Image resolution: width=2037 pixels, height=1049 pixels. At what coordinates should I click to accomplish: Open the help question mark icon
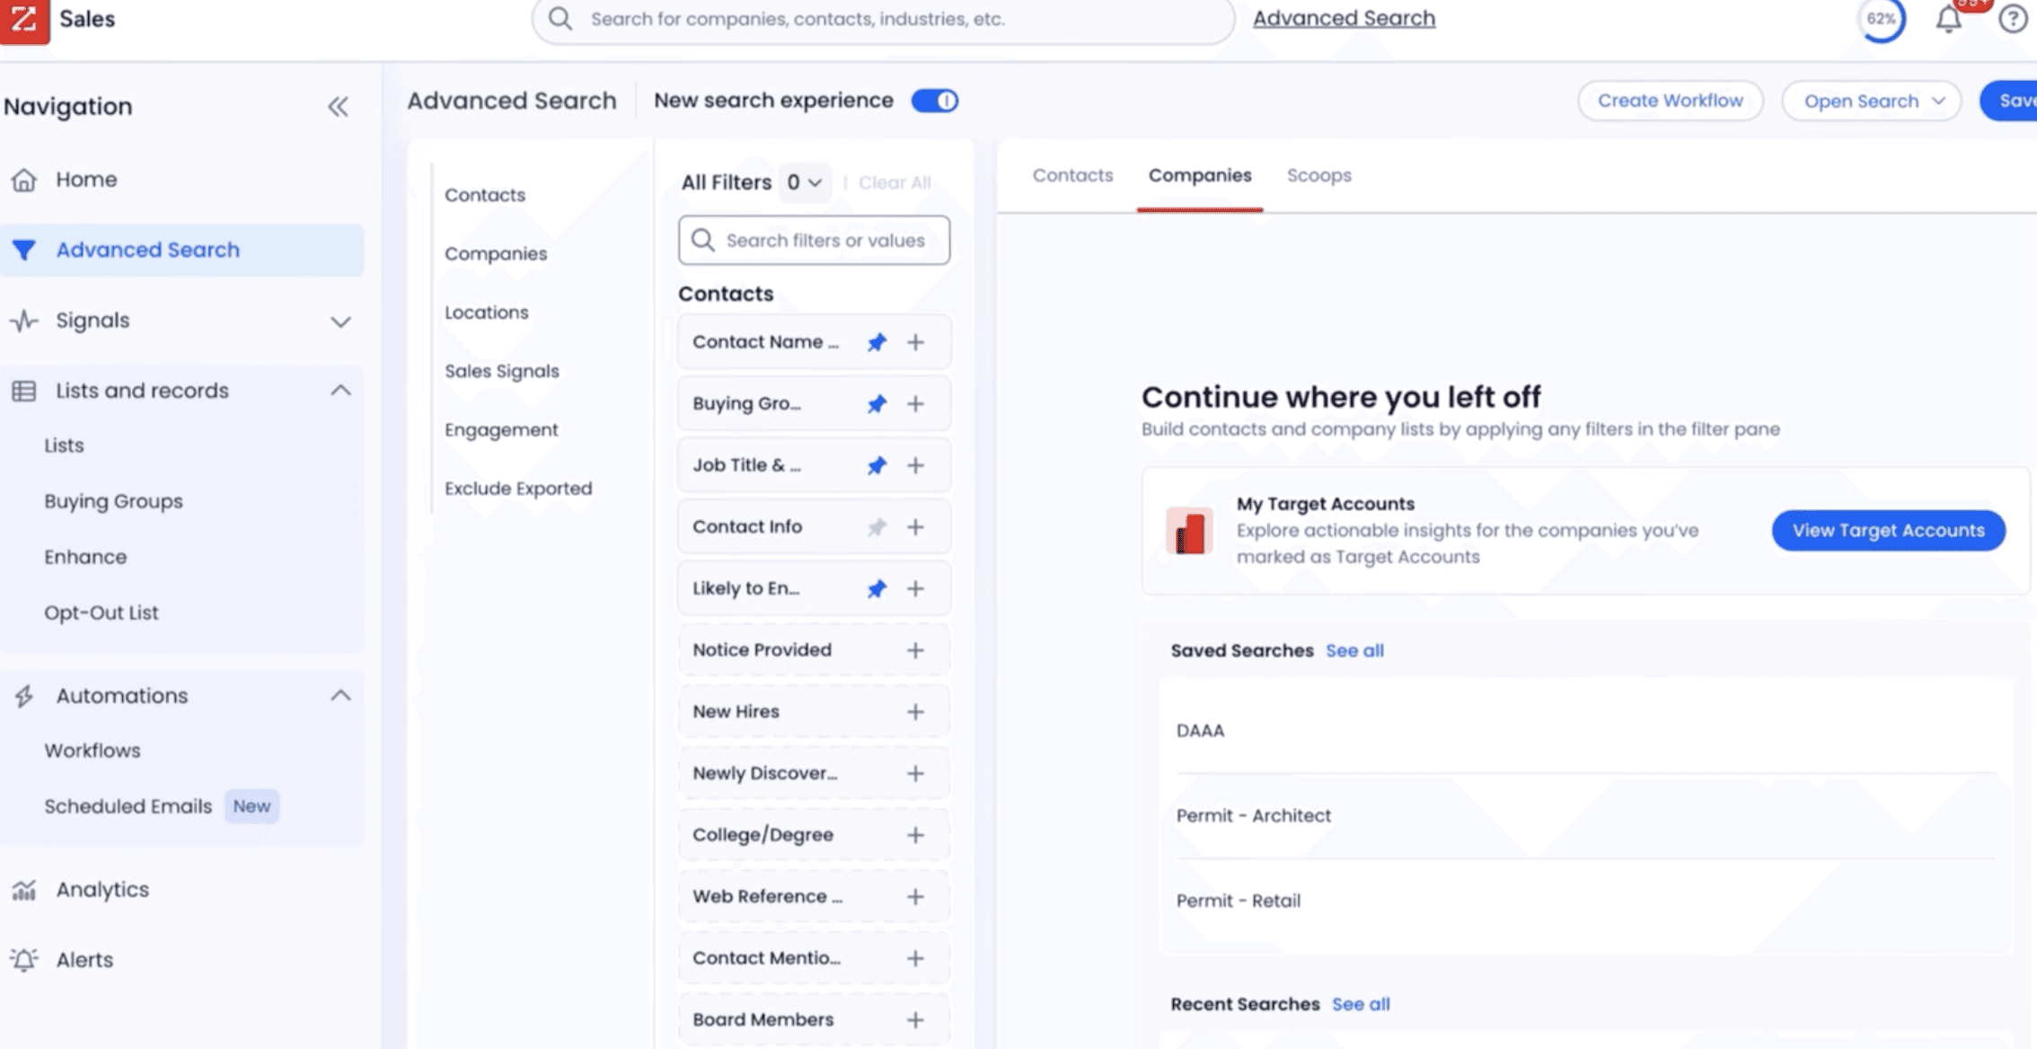pyautogui.click(x=2013, y=19)
